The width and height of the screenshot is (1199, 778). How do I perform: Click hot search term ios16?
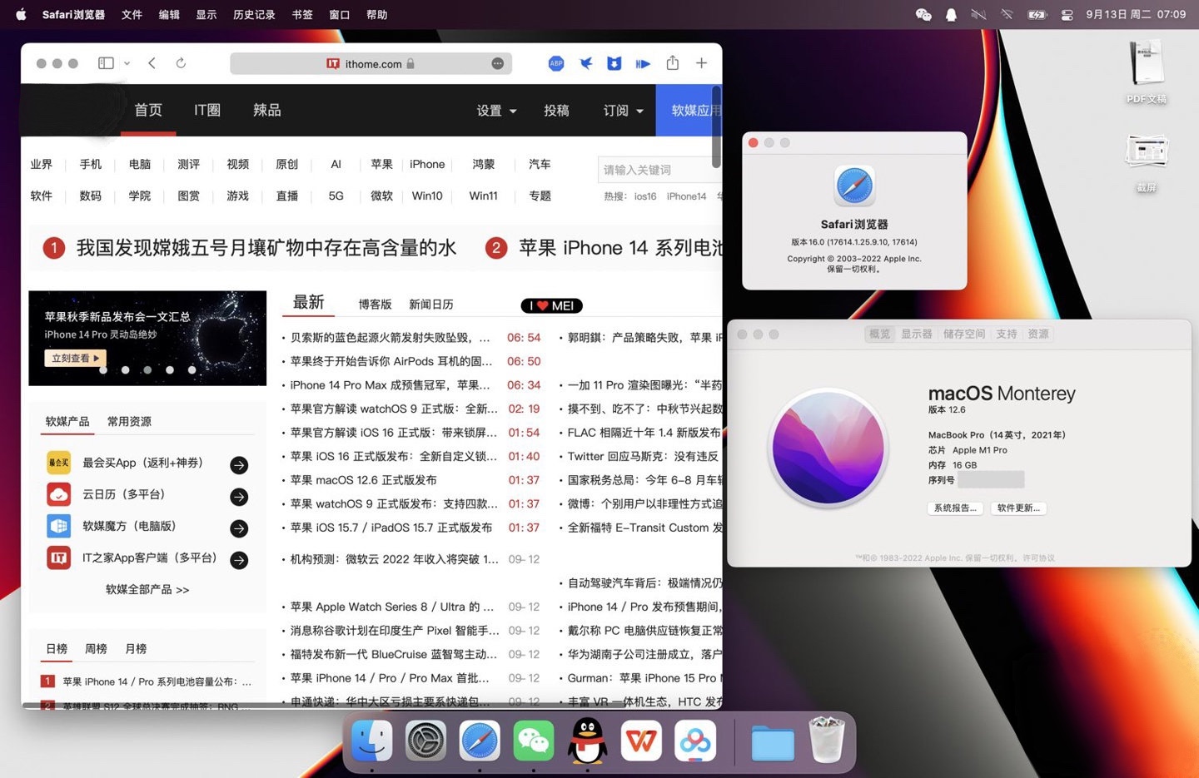[x=645, y=196]
